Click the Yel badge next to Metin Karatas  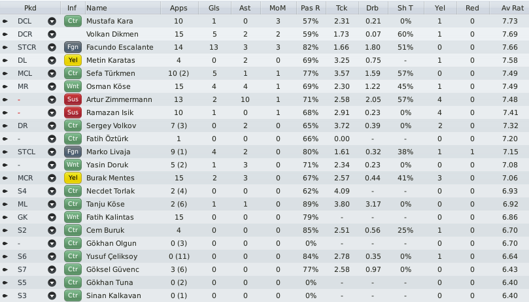tap(73, 60)
